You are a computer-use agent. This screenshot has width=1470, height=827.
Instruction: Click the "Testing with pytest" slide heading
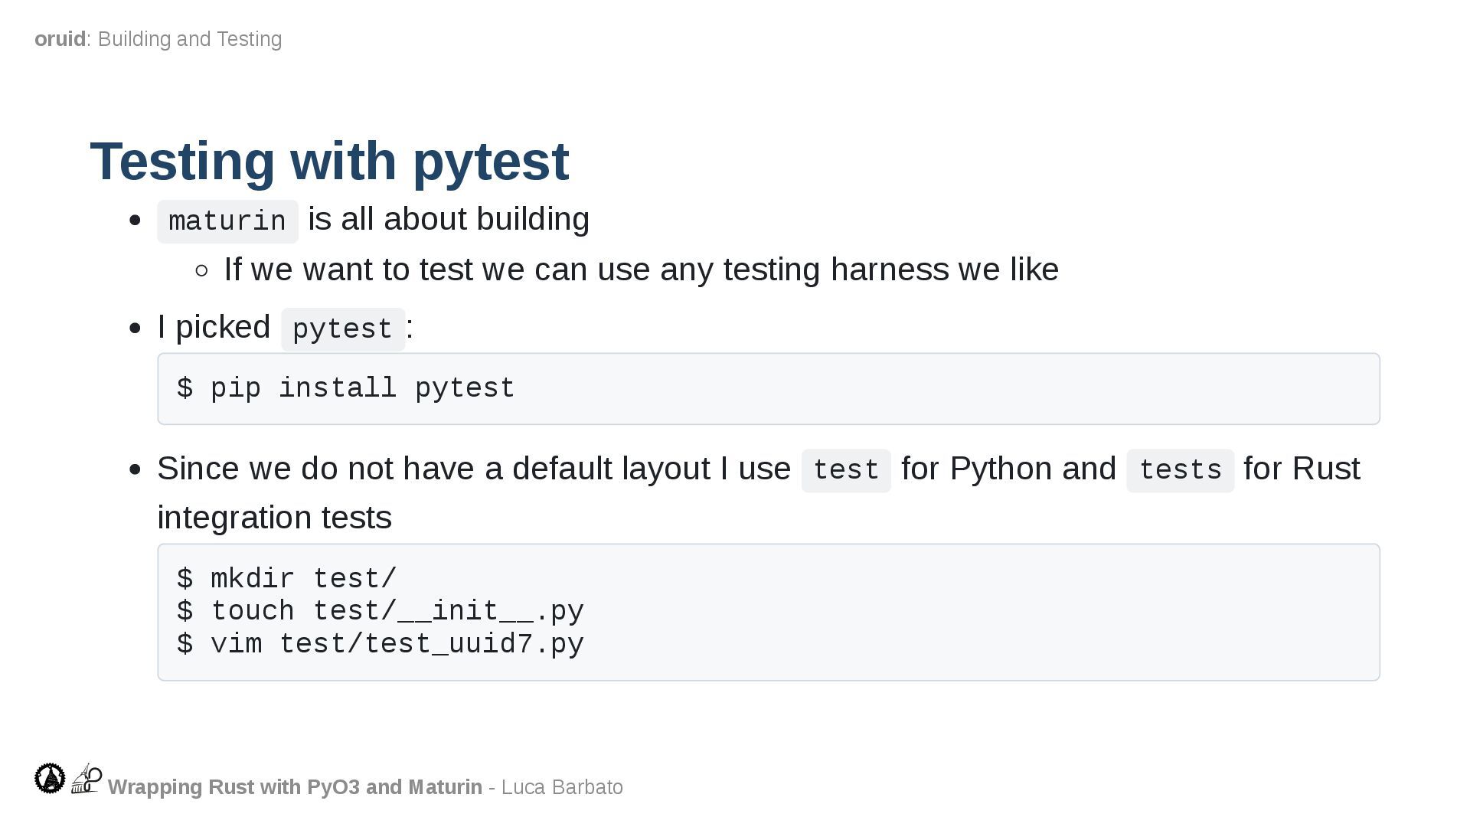coord(329,161)
